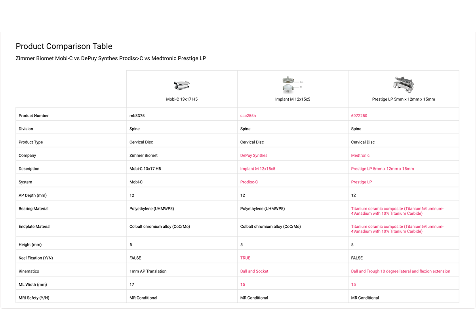Viewport: 476px width, 309px height.
Task: Click 'Ball and Trough 10 degree lateral and flexion extension'
Action: coord(401,271)
